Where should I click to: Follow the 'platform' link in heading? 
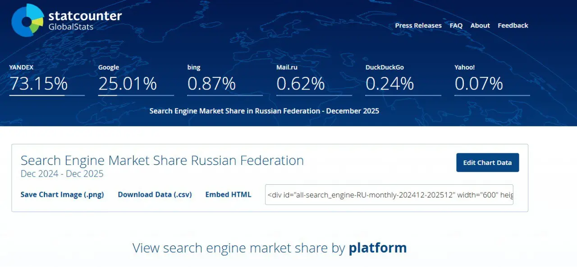(377, 248)
